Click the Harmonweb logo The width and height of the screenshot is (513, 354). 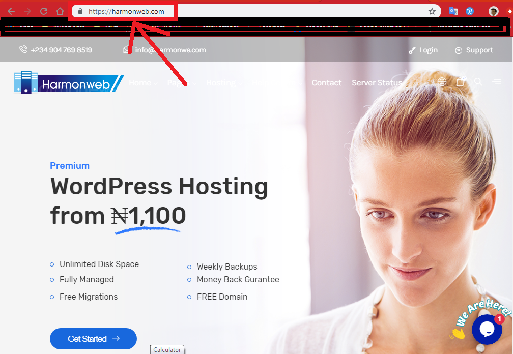(x=68, y=83)
